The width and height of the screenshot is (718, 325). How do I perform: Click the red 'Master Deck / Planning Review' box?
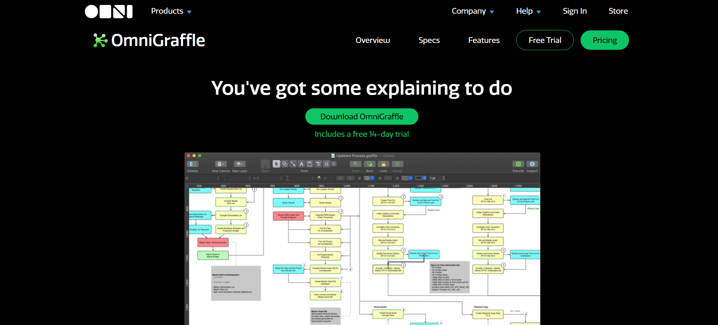(213, 242)
